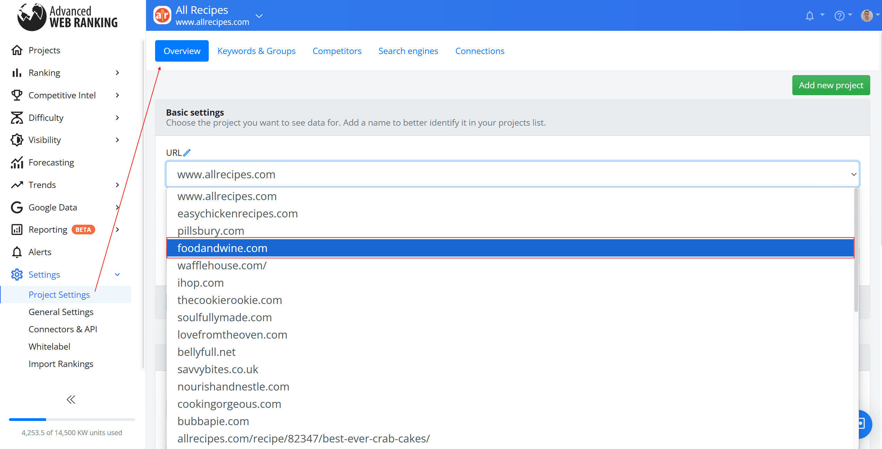Screen dimensions: 882x449
Task: Switch to Keywords & Groups tab
Action: (x=256, y=51)
